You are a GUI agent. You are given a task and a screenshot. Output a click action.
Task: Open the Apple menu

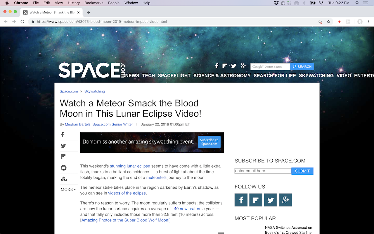[7, 3]
